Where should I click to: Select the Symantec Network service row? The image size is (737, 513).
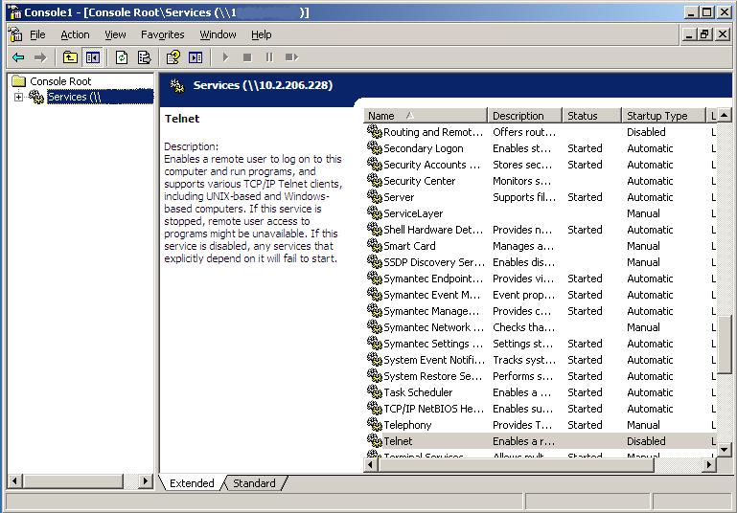(x=540, y=327)
